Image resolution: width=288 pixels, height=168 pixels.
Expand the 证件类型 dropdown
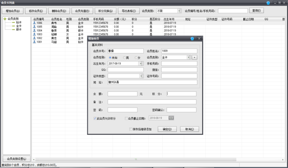(x=141, y=76)
